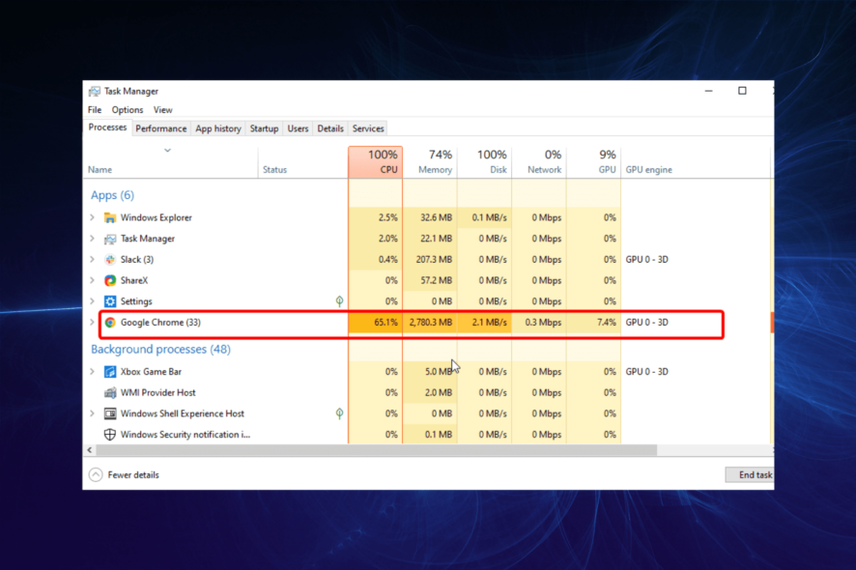Click the Task Manager app row icon
The height and width of the screenshot is (570, 856).
[x=110, y=239]
